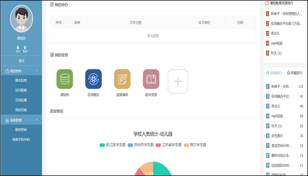
Task: Click the 来文单位 column header
Action: 204,23
